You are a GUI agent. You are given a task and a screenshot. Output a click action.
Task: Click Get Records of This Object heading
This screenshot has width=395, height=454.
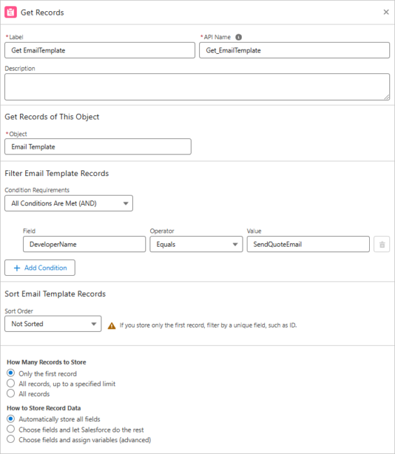click(x=52, y=117)
